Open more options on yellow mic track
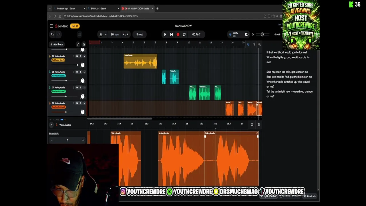The width and height of the screenshot is (366, 206). coord(73,56)
